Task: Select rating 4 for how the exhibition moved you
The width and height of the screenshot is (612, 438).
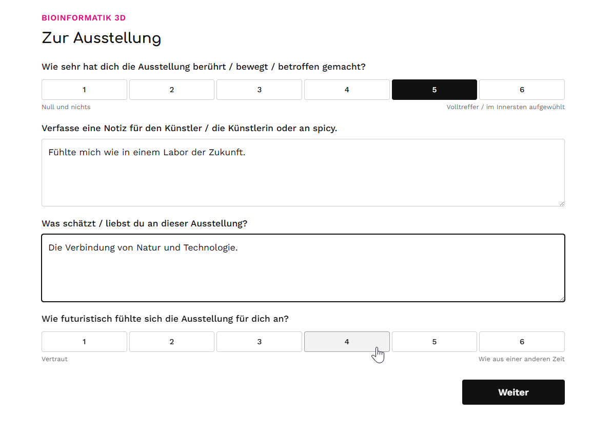Action: coord(347,90)
